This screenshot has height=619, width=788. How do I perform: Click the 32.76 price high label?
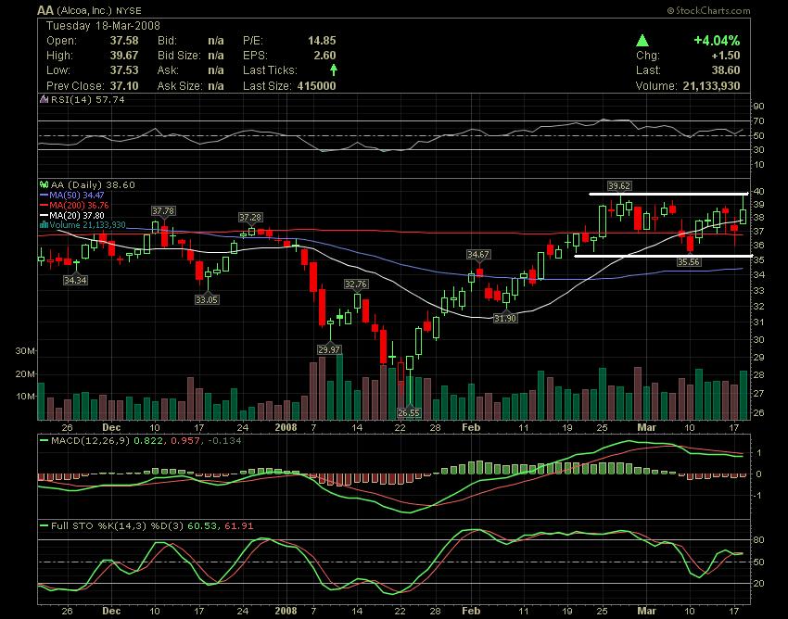(356, 284)
